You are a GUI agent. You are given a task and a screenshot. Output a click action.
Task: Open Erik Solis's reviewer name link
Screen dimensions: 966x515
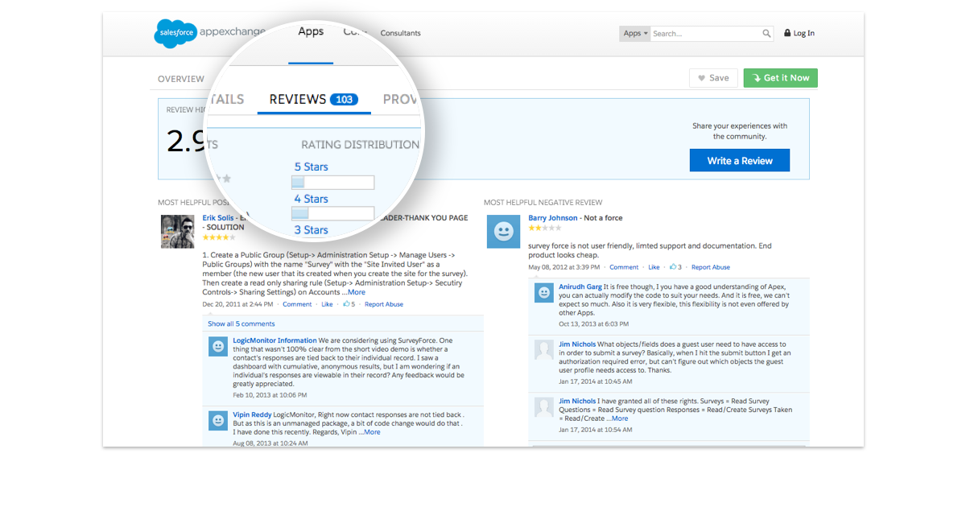tap(220, 218)
